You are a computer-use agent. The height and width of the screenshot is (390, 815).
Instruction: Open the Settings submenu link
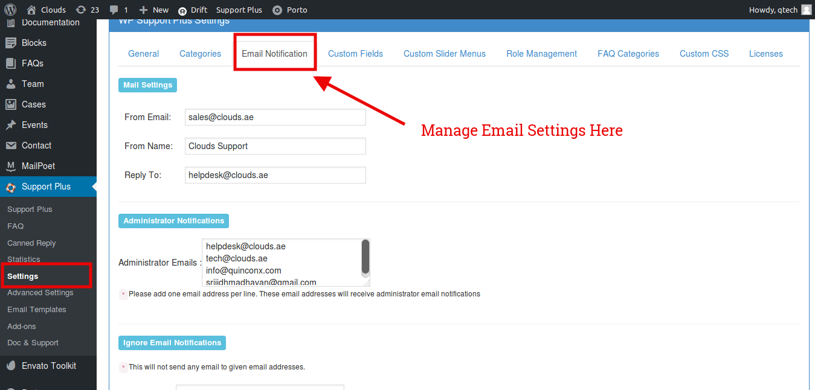click(23, 277)
